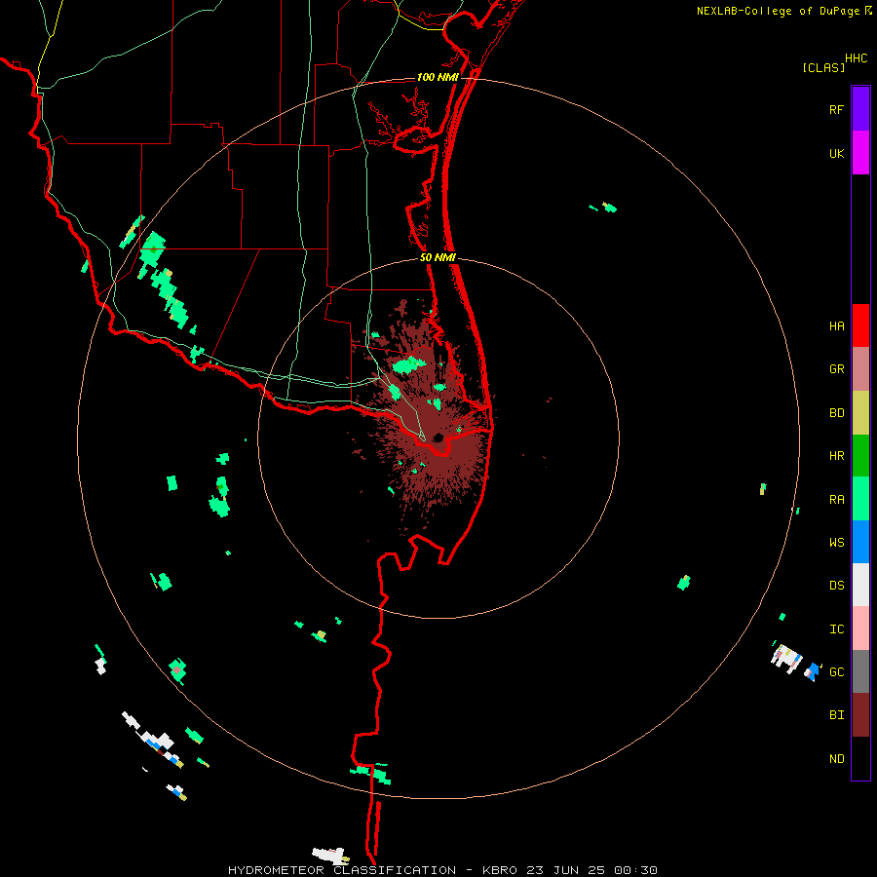
Task: Click the GC gray legend swatch
Action: tap(860, 671)
